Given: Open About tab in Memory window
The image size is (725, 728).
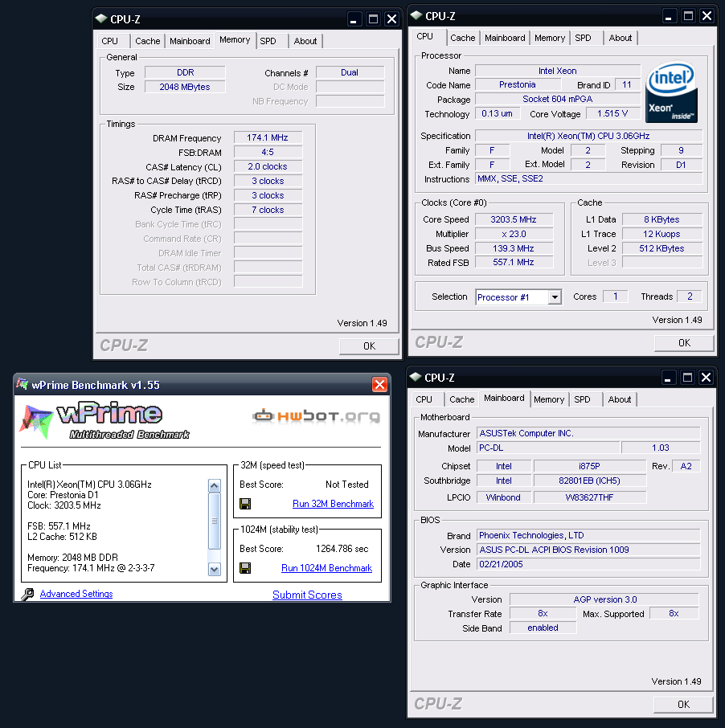Looking at the screenshot, I should [305, 41].
